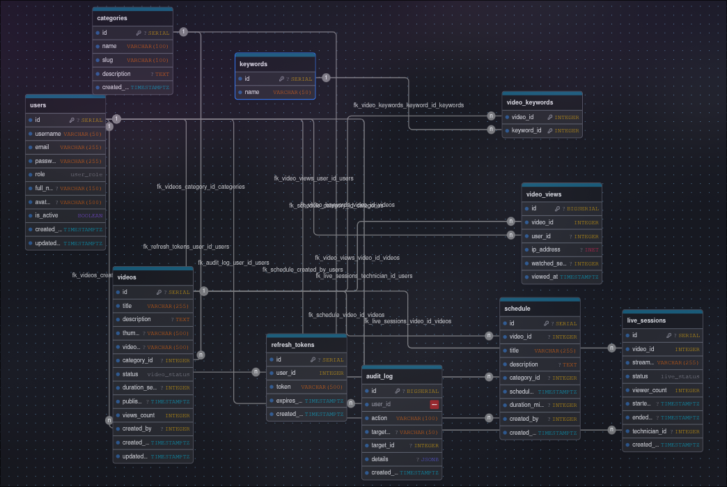Select the 'action' column in audit_log table

(x=402, y=418)
